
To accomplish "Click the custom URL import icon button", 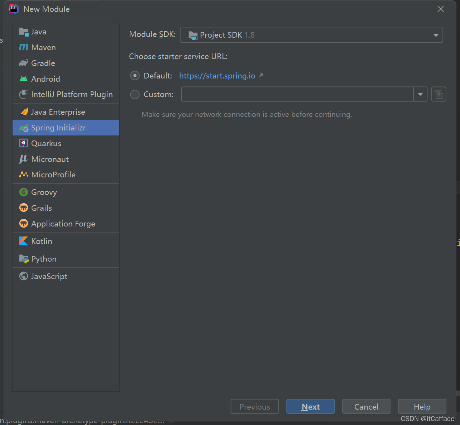I will pos(439,94).
